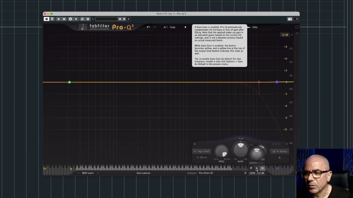Select the red EQ band dot
353x198 pixels.
(259, 82)
